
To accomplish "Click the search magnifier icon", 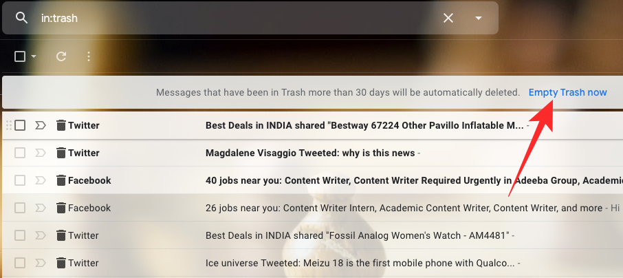I will [22, 18].
